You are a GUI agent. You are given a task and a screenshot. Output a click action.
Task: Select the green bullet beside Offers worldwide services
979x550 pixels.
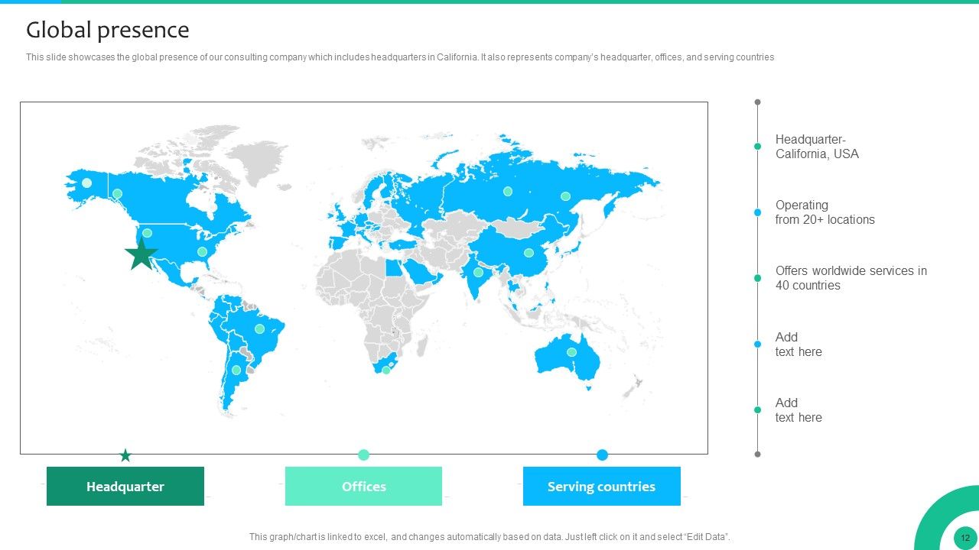(x=757, y=278)
